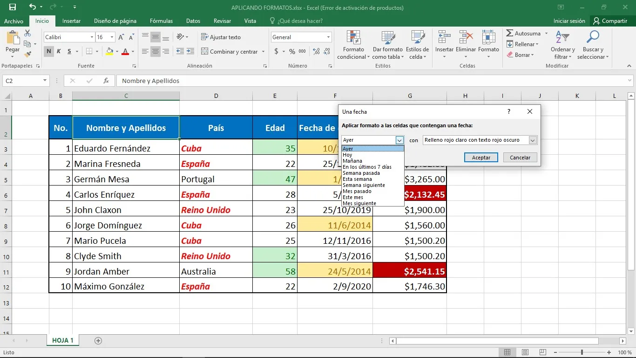
Task: Click Aceptar in Una fecha dialog
Action: tap(481, 158)
